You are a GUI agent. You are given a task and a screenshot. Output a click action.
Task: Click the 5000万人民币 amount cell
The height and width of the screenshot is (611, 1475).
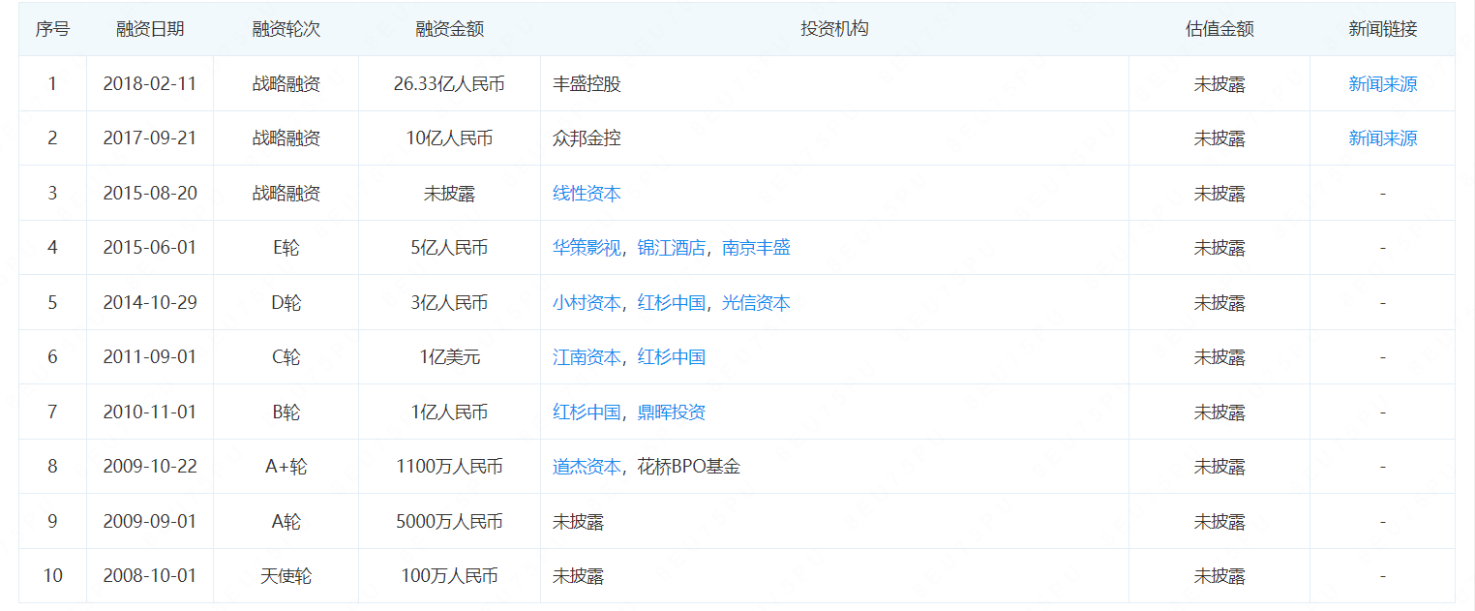pos(449,522)
